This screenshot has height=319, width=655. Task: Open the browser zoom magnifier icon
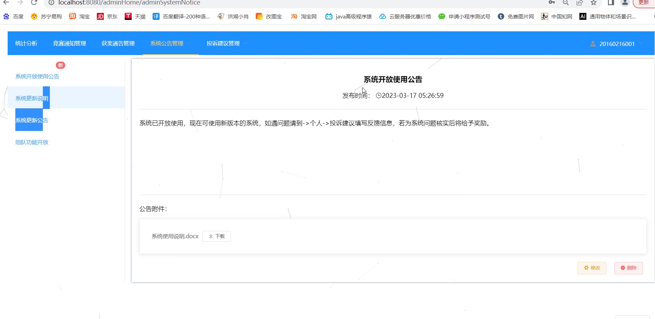tap(565, 3)
